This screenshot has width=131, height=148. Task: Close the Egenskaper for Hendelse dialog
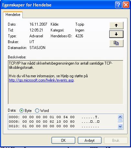(126, 5)
